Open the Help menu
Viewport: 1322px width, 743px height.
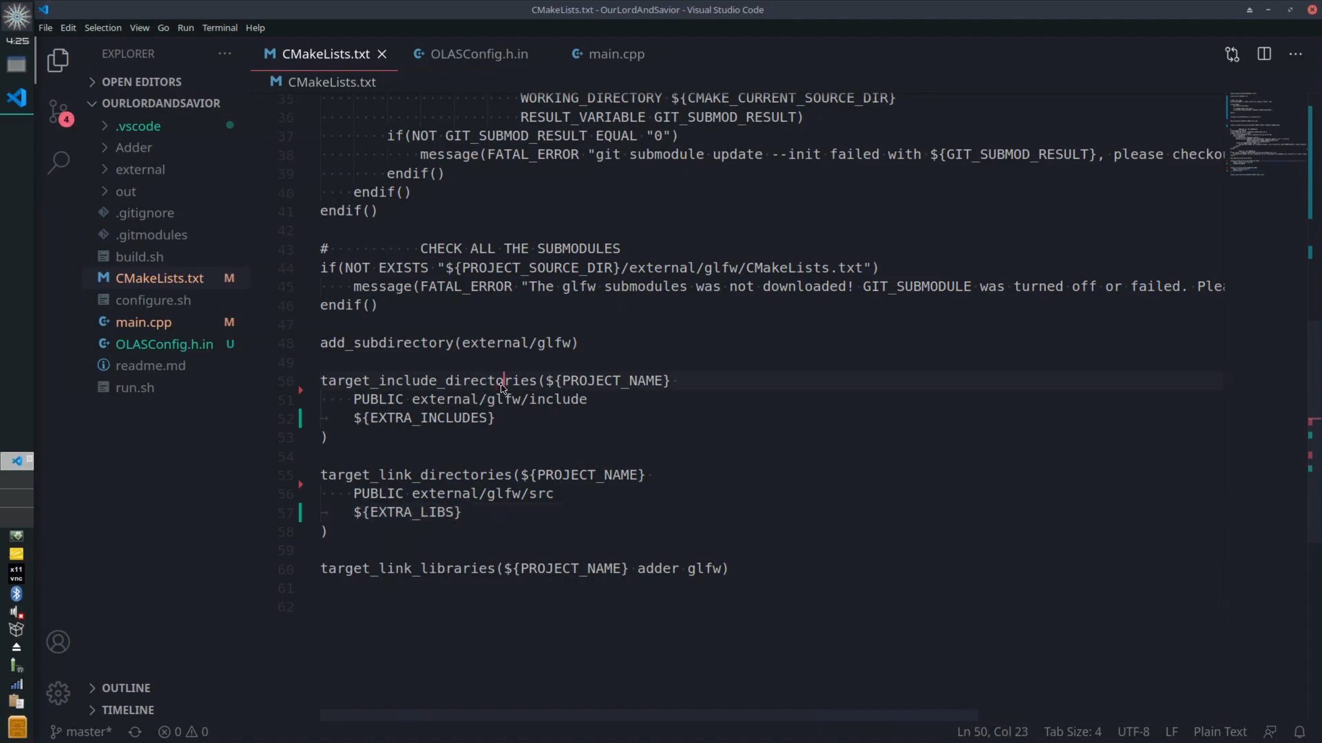click(255, 28)
